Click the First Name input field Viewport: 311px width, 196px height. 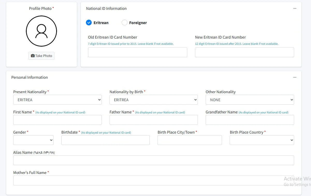[x=57, y=120]
